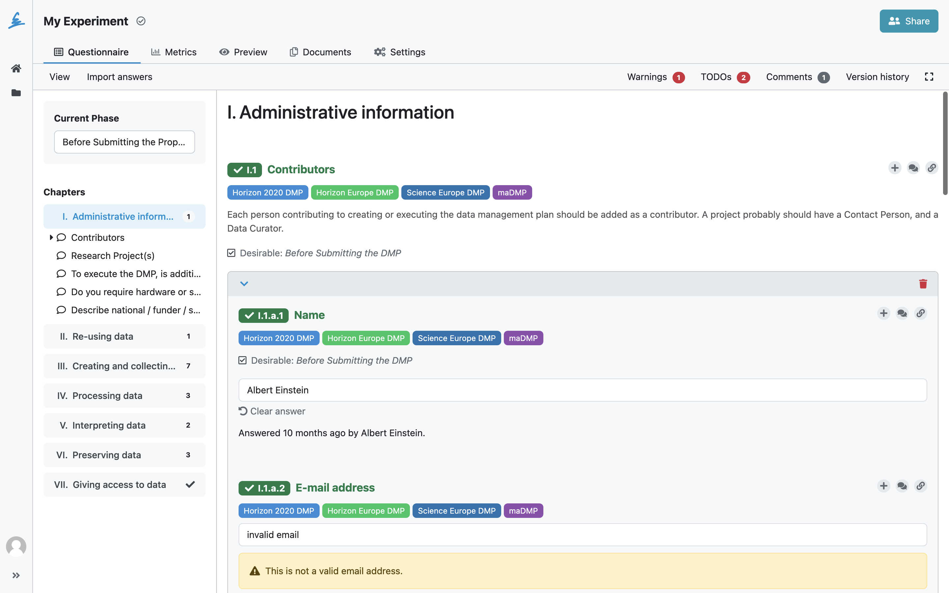Click the vertical scrollbar on the right
949x593 pixels.
[945, 143]
